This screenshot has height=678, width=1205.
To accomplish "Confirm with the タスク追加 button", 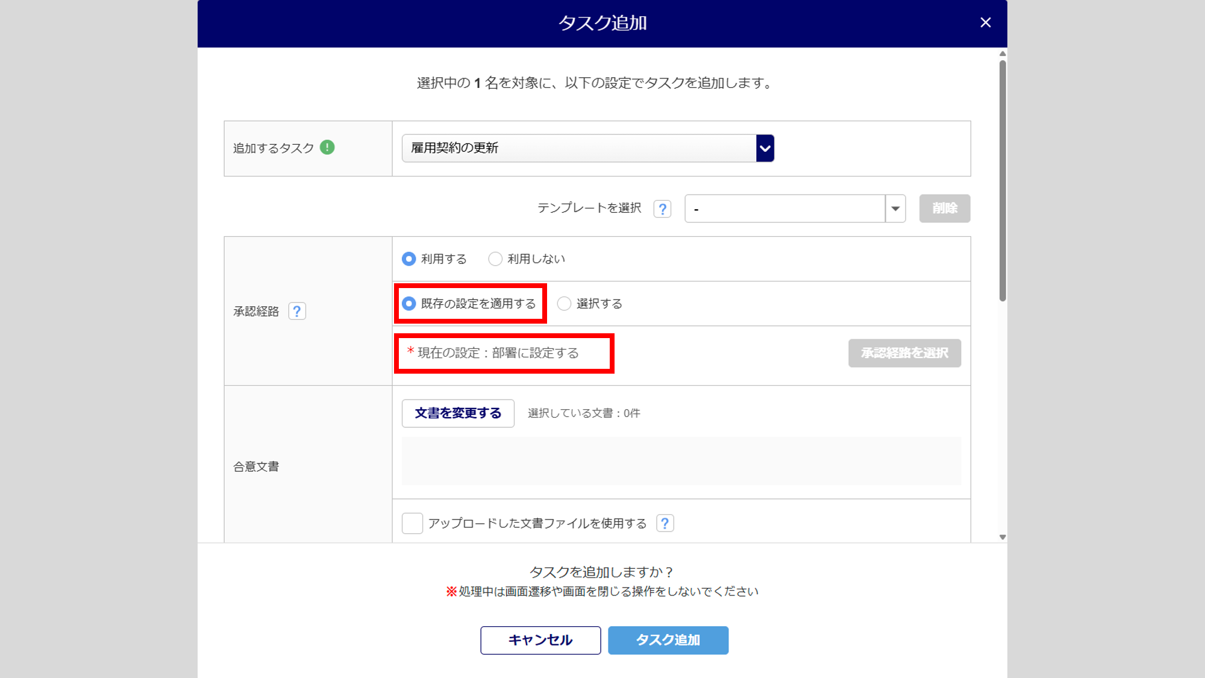I will click(668, 640).
